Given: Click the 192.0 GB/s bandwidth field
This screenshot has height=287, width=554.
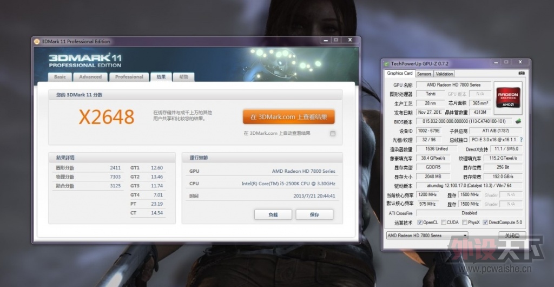Looking at the screenshot, I should [503, 177].
